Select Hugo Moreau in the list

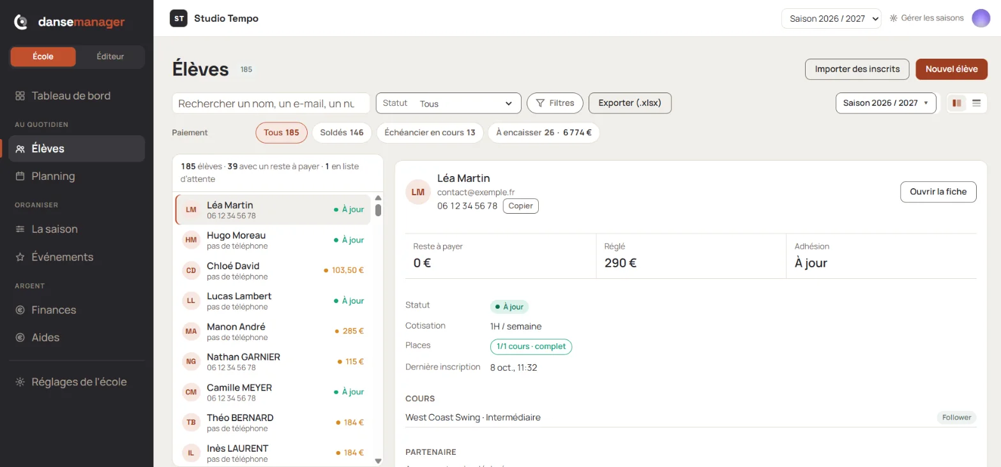[x=273, y=240]
